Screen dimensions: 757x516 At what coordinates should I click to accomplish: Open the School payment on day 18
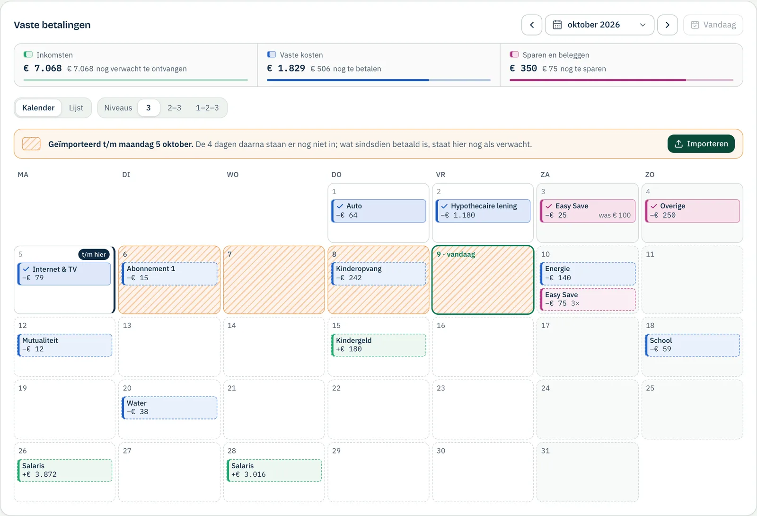point(693,345)
